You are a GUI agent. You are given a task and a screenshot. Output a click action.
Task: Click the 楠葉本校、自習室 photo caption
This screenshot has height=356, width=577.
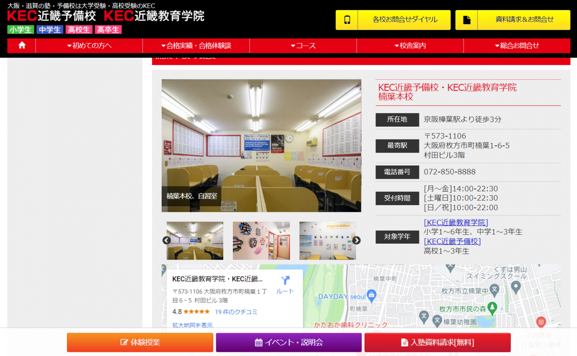(x=192, y=196)
